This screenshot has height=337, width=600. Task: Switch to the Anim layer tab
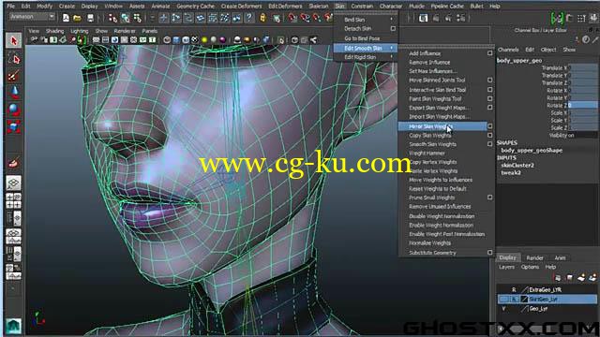coord(560,258)
